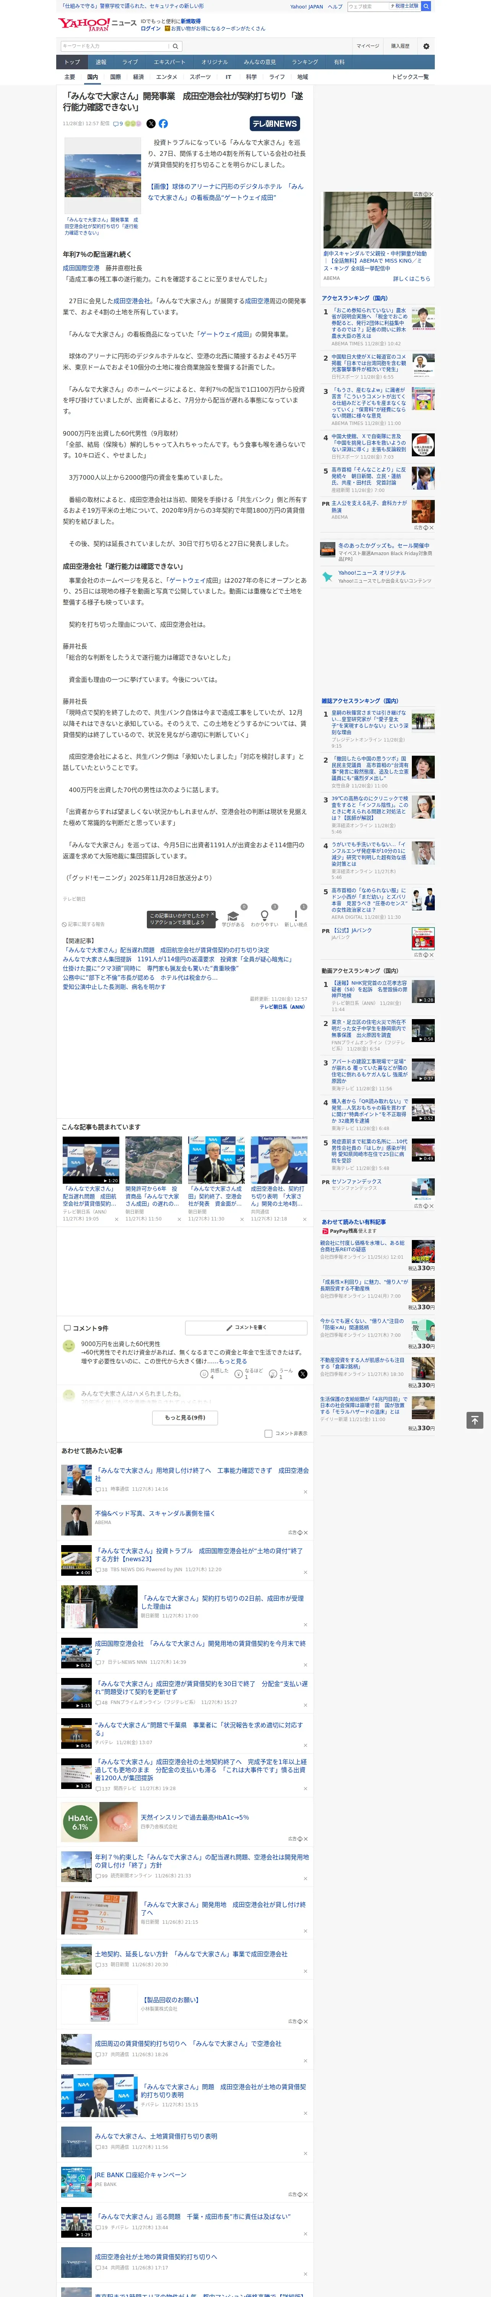
Task: React with 新しい視点 exclamation icon
Action: pos(296,917)
